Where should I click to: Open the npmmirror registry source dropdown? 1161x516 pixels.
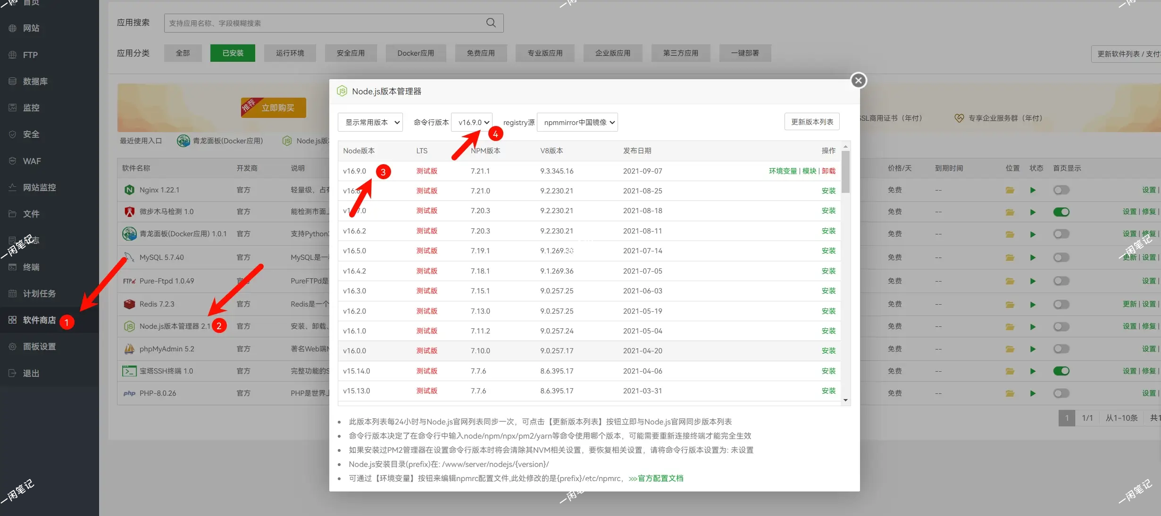577,122
